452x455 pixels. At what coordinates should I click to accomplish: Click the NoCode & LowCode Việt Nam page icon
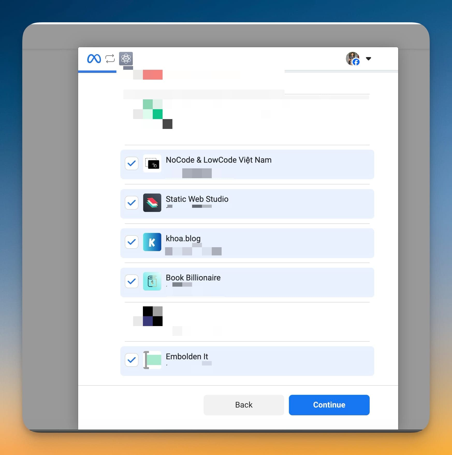(152, 163)
